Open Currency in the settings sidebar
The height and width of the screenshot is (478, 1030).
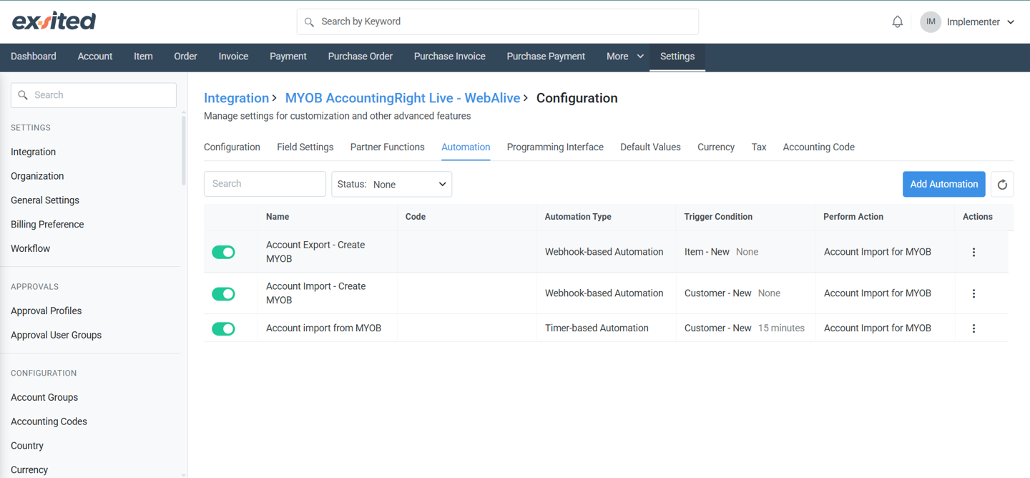point(29,470)
